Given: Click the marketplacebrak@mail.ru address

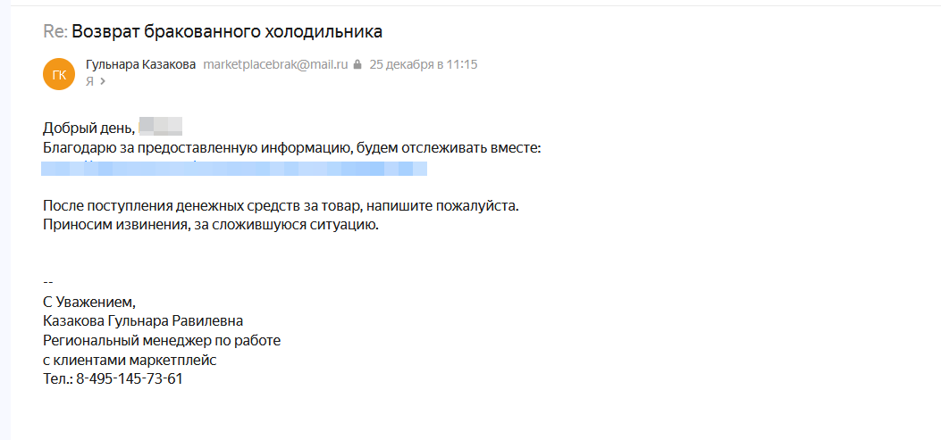Looking at the screenshot, I should (x=275, y=65).
